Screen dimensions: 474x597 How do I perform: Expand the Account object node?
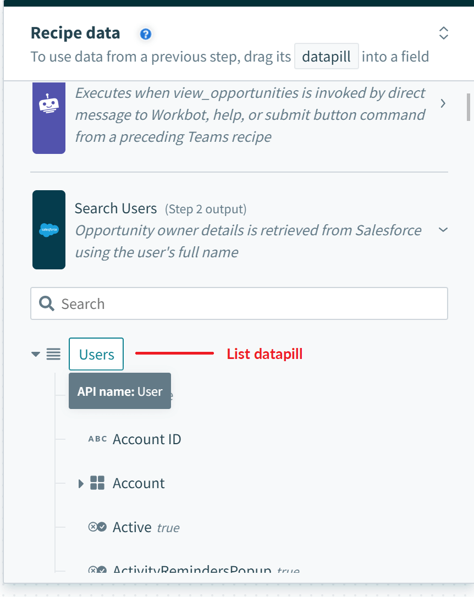tap(81, 484)
